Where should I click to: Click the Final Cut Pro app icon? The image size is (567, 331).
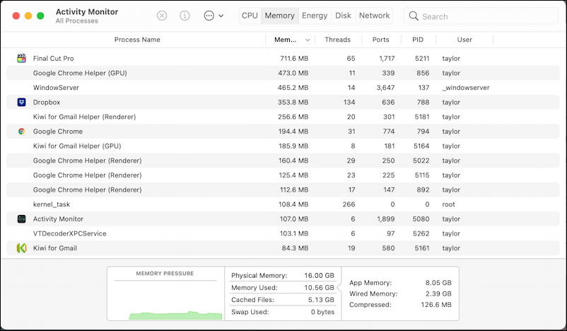point(22,58)
